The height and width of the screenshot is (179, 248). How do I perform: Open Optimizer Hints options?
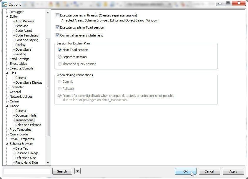26,115
